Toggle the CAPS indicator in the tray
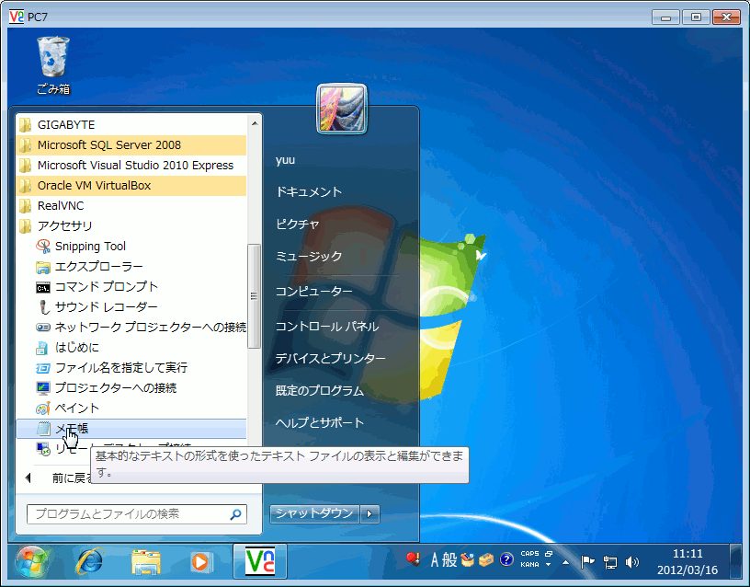 (529, 554)
